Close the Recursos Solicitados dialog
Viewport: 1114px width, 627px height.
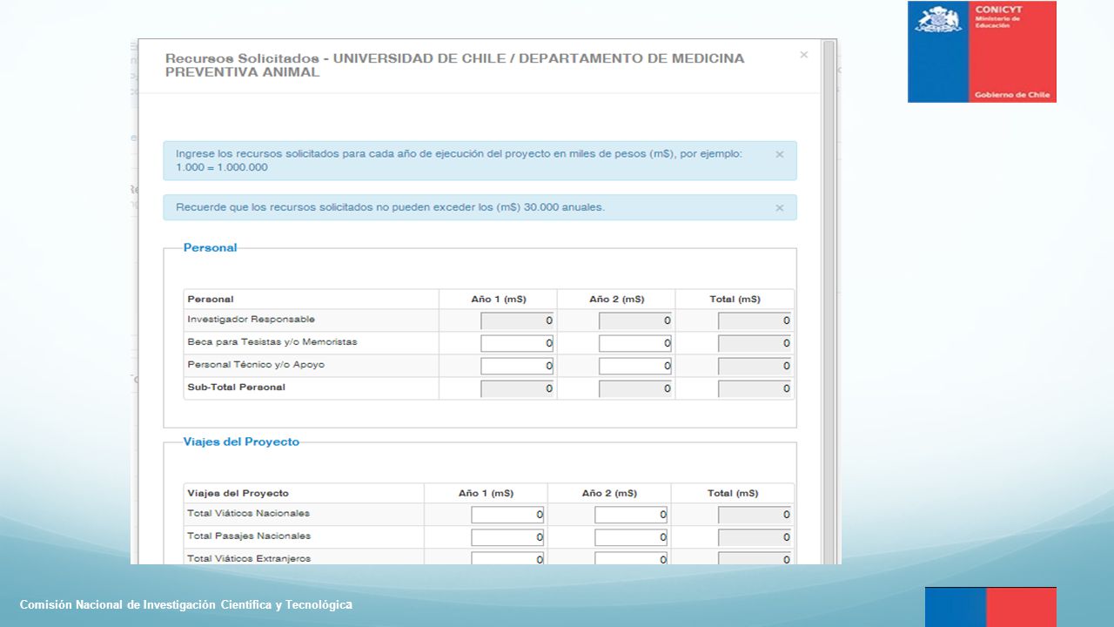tap(803, 55)
